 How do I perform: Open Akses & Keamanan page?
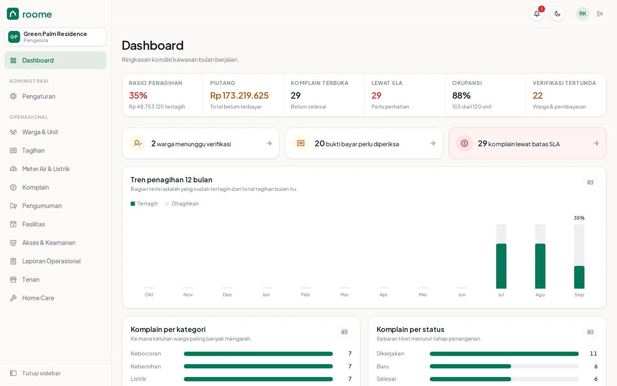(56, 243)
